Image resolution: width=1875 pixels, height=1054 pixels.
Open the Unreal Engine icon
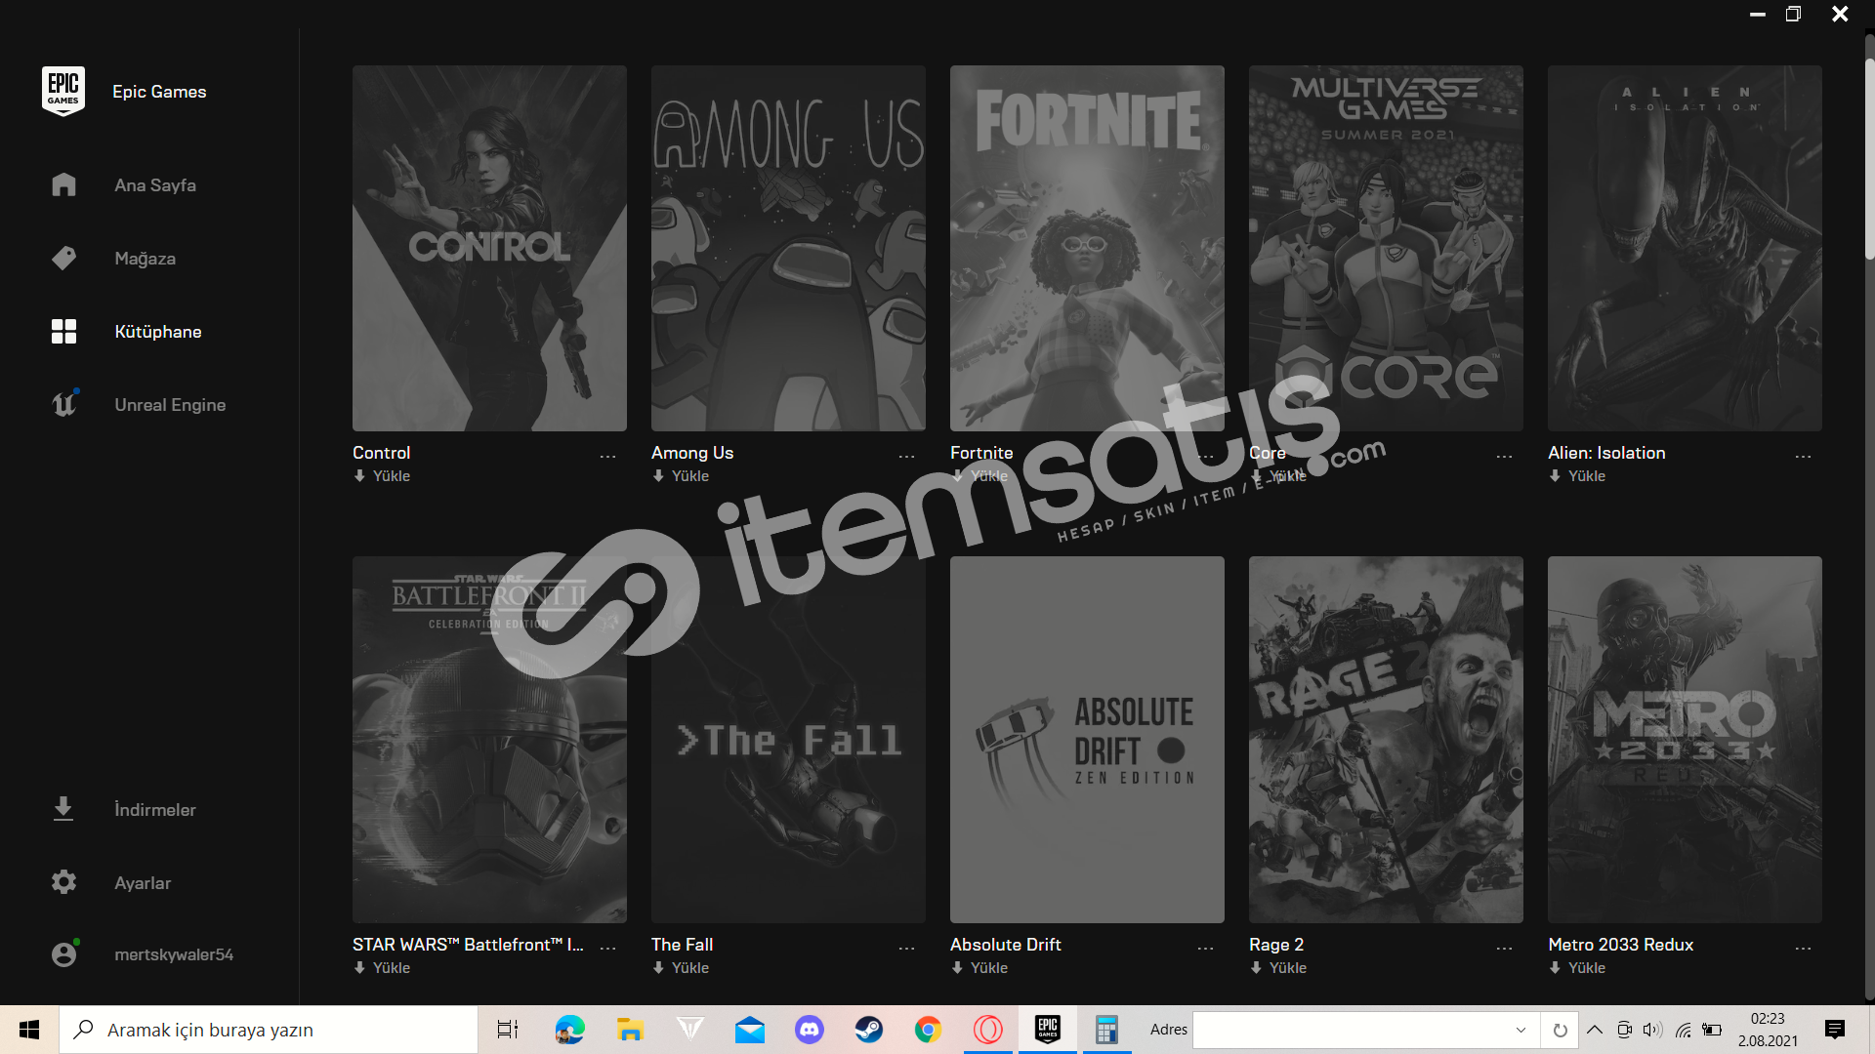click(63, 404)
